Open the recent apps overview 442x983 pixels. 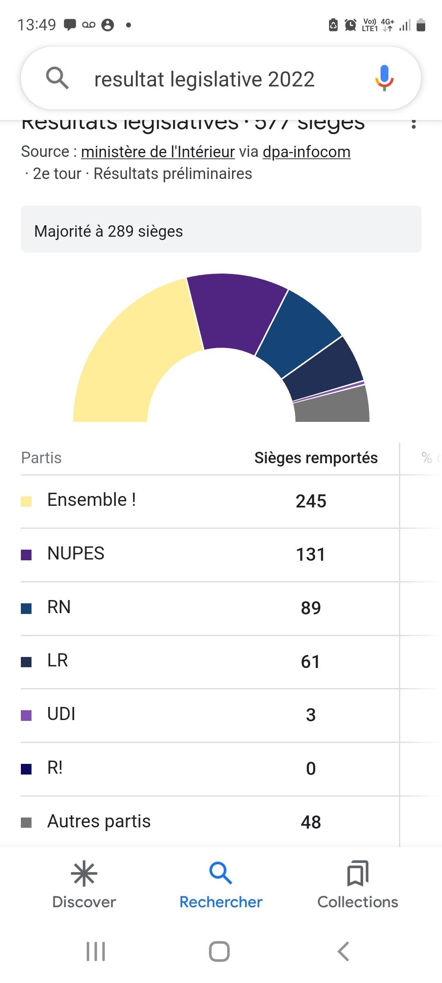click(x=96, y=951)
